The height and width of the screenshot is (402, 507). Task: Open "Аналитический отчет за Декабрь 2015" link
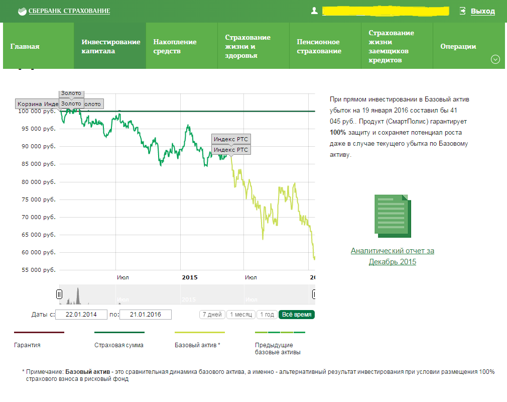393,256
